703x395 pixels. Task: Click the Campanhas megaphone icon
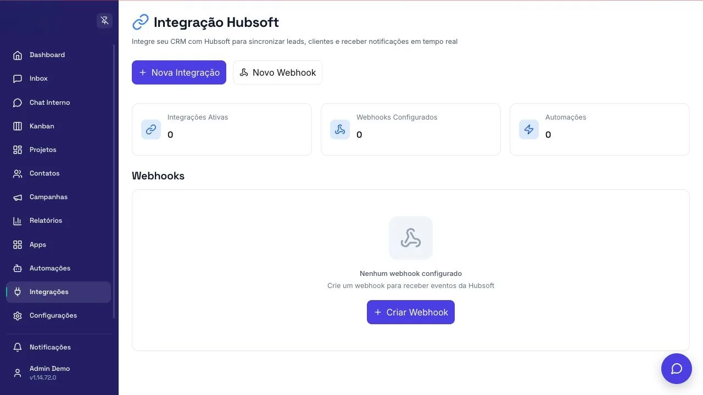point(18,197)
